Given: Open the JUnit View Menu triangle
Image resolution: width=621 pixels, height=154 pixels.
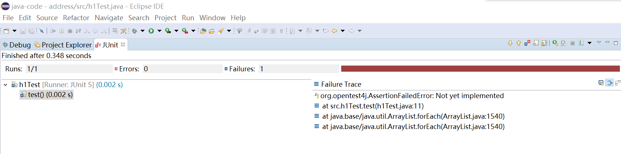Looking at the screenshot, I should pos(599,43).
